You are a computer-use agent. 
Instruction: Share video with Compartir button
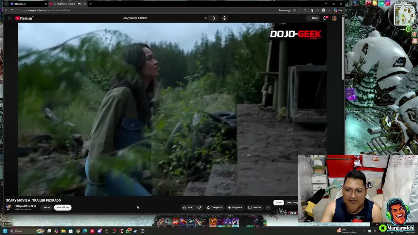tap(214, 208)
